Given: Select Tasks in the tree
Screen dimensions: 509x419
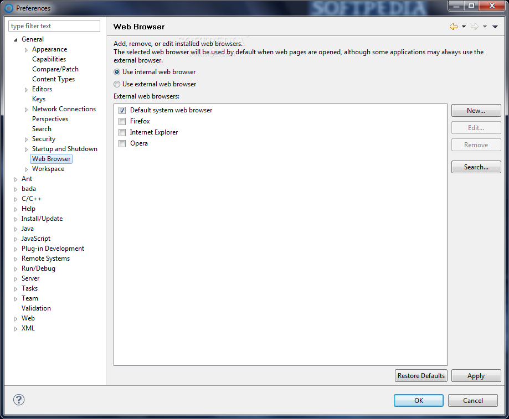Looking at the screenshot, I should click(x=29, y=288).
